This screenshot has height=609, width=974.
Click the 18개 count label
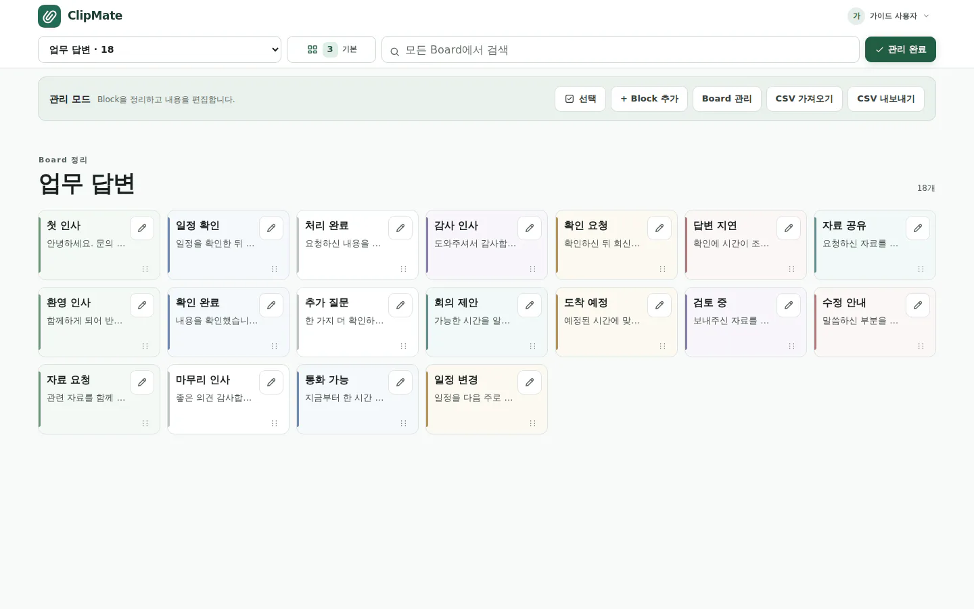coord(926,188)
